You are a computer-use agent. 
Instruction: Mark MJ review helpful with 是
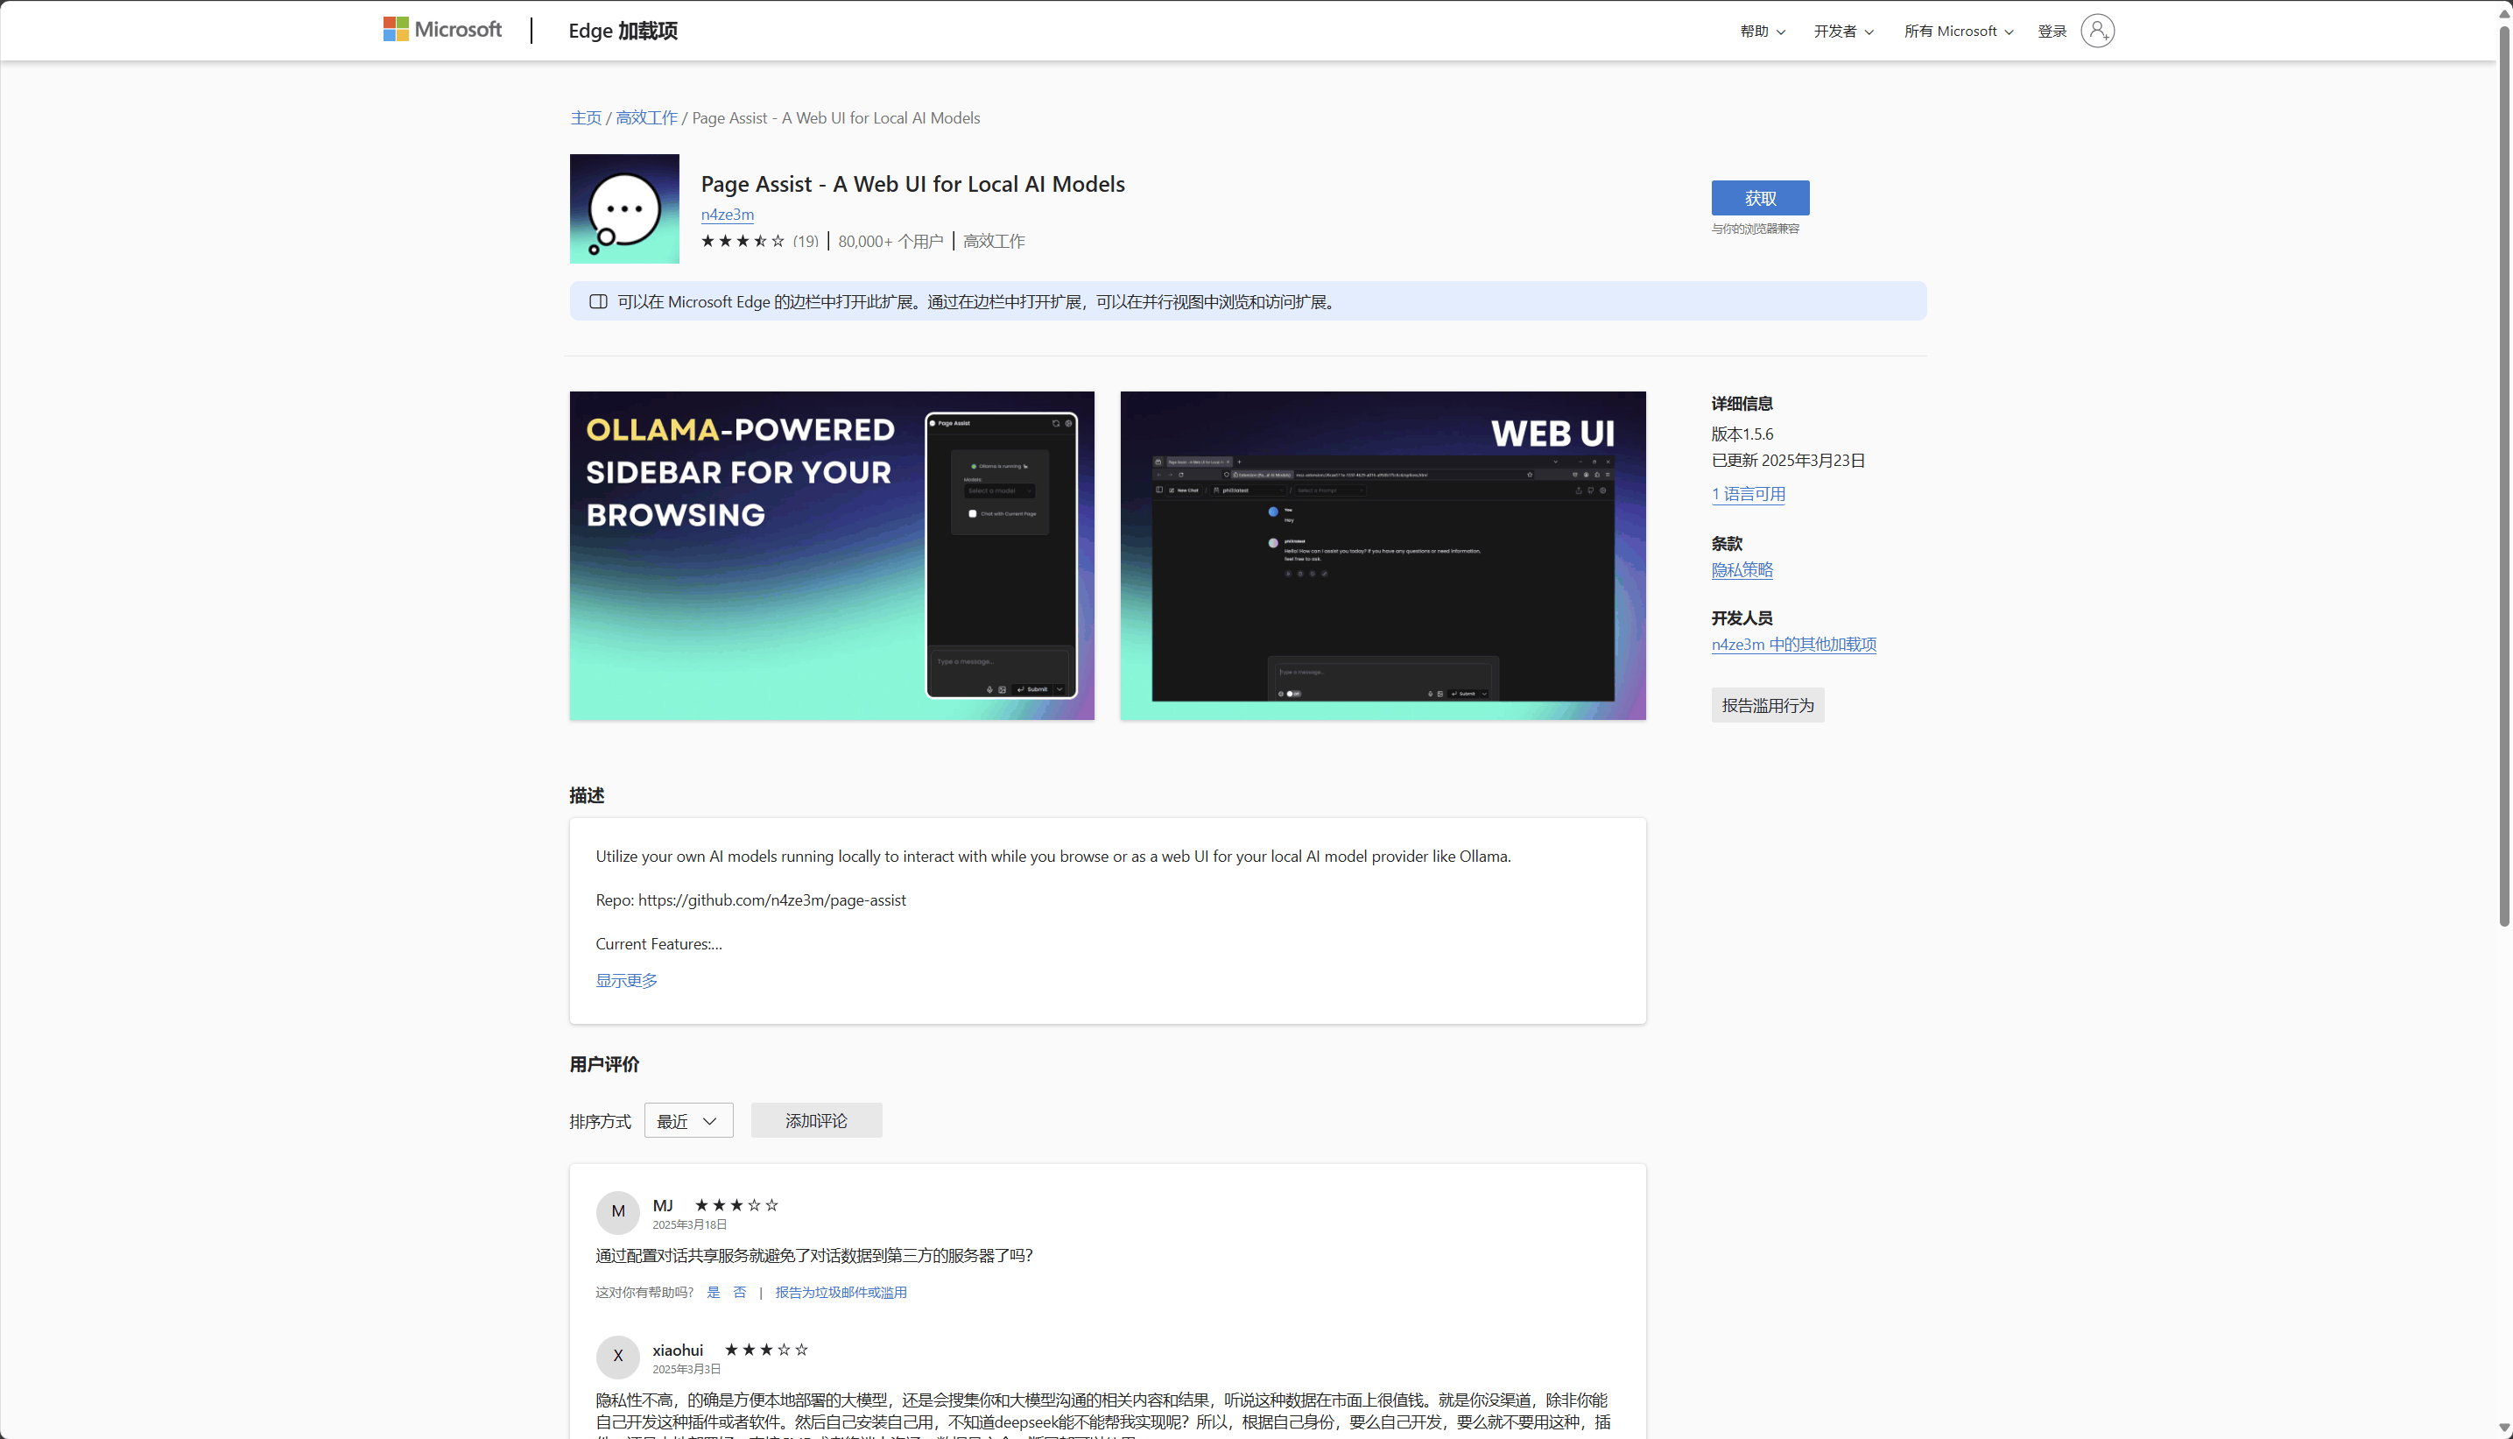[x=714, y=1293]
